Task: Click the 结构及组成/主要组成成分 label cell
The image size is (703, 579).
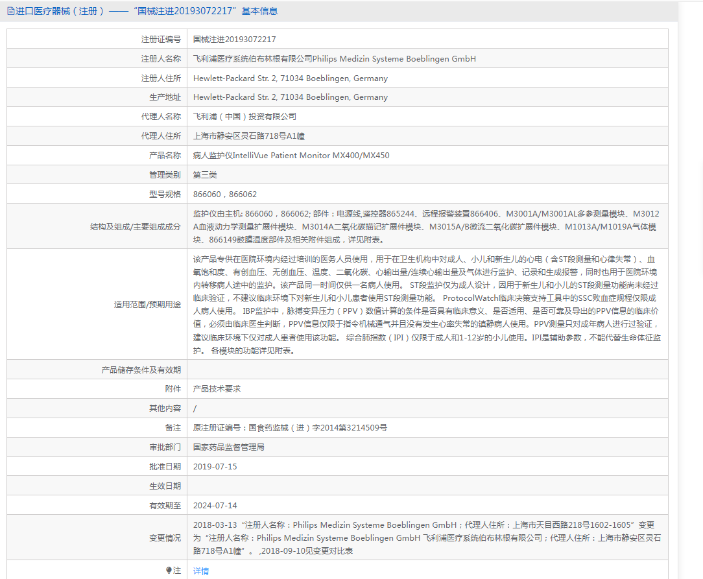Action: (97, 226)
